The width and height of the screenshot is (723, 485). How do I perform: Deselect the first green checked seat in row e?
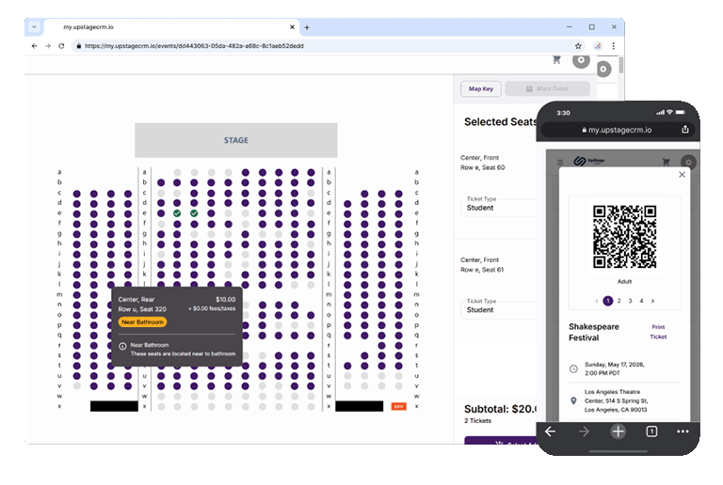(176, 213)
